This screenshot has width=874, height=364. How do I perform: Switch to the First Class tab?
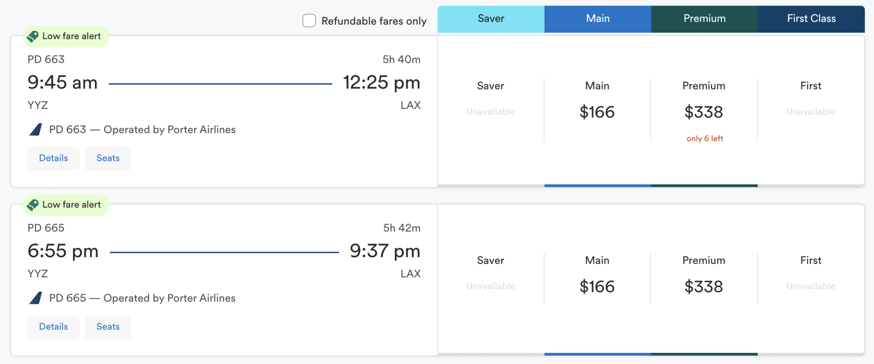coord(811,19)
